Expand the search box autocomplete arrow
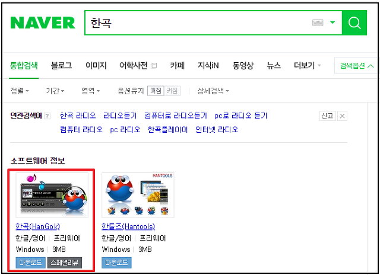The height and width of the screenshot is (275, 380). 332,23
